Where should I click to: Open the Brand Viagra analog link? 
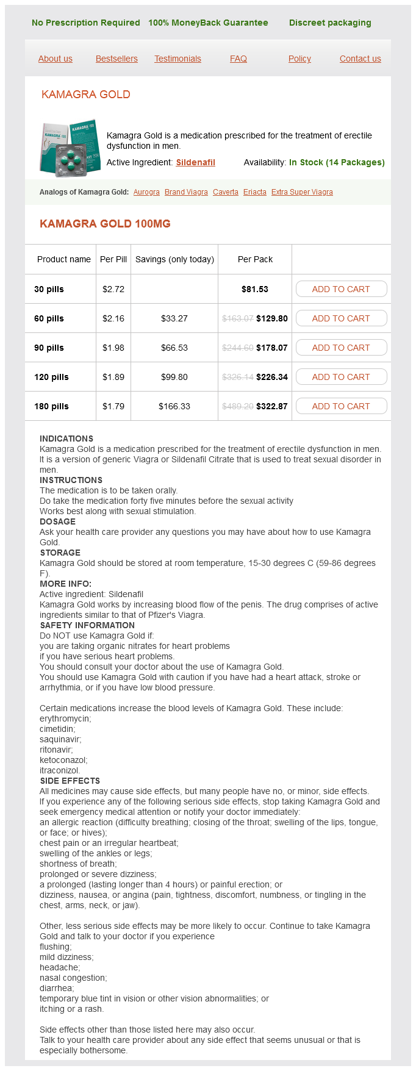(186, 192)
